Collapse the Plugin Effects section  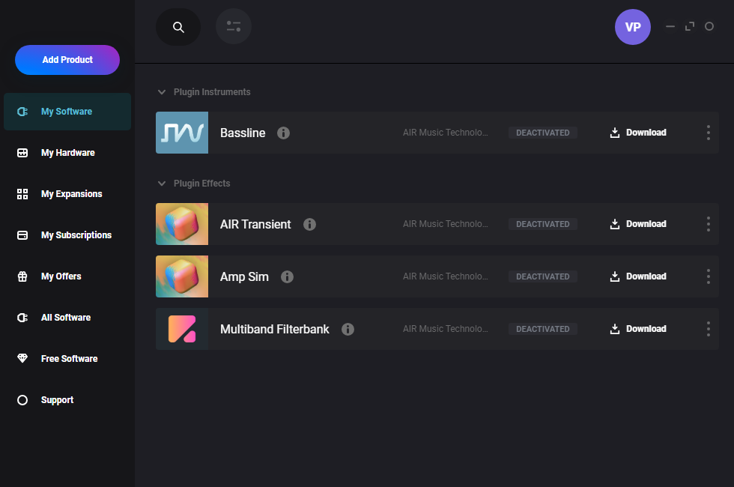click(161, 184)
